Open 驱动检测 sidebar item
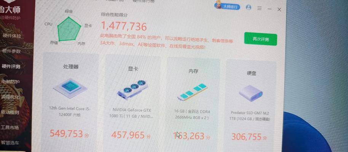This screenshot has height=152, width=348. (10, 112)
